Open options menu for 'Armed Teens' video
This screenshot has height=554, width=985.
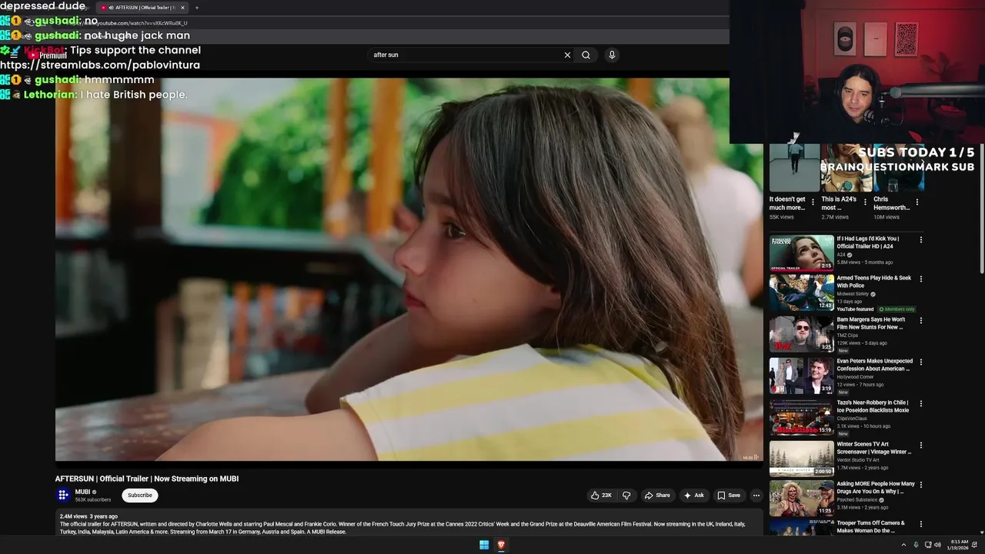click(x=920, y=279)
